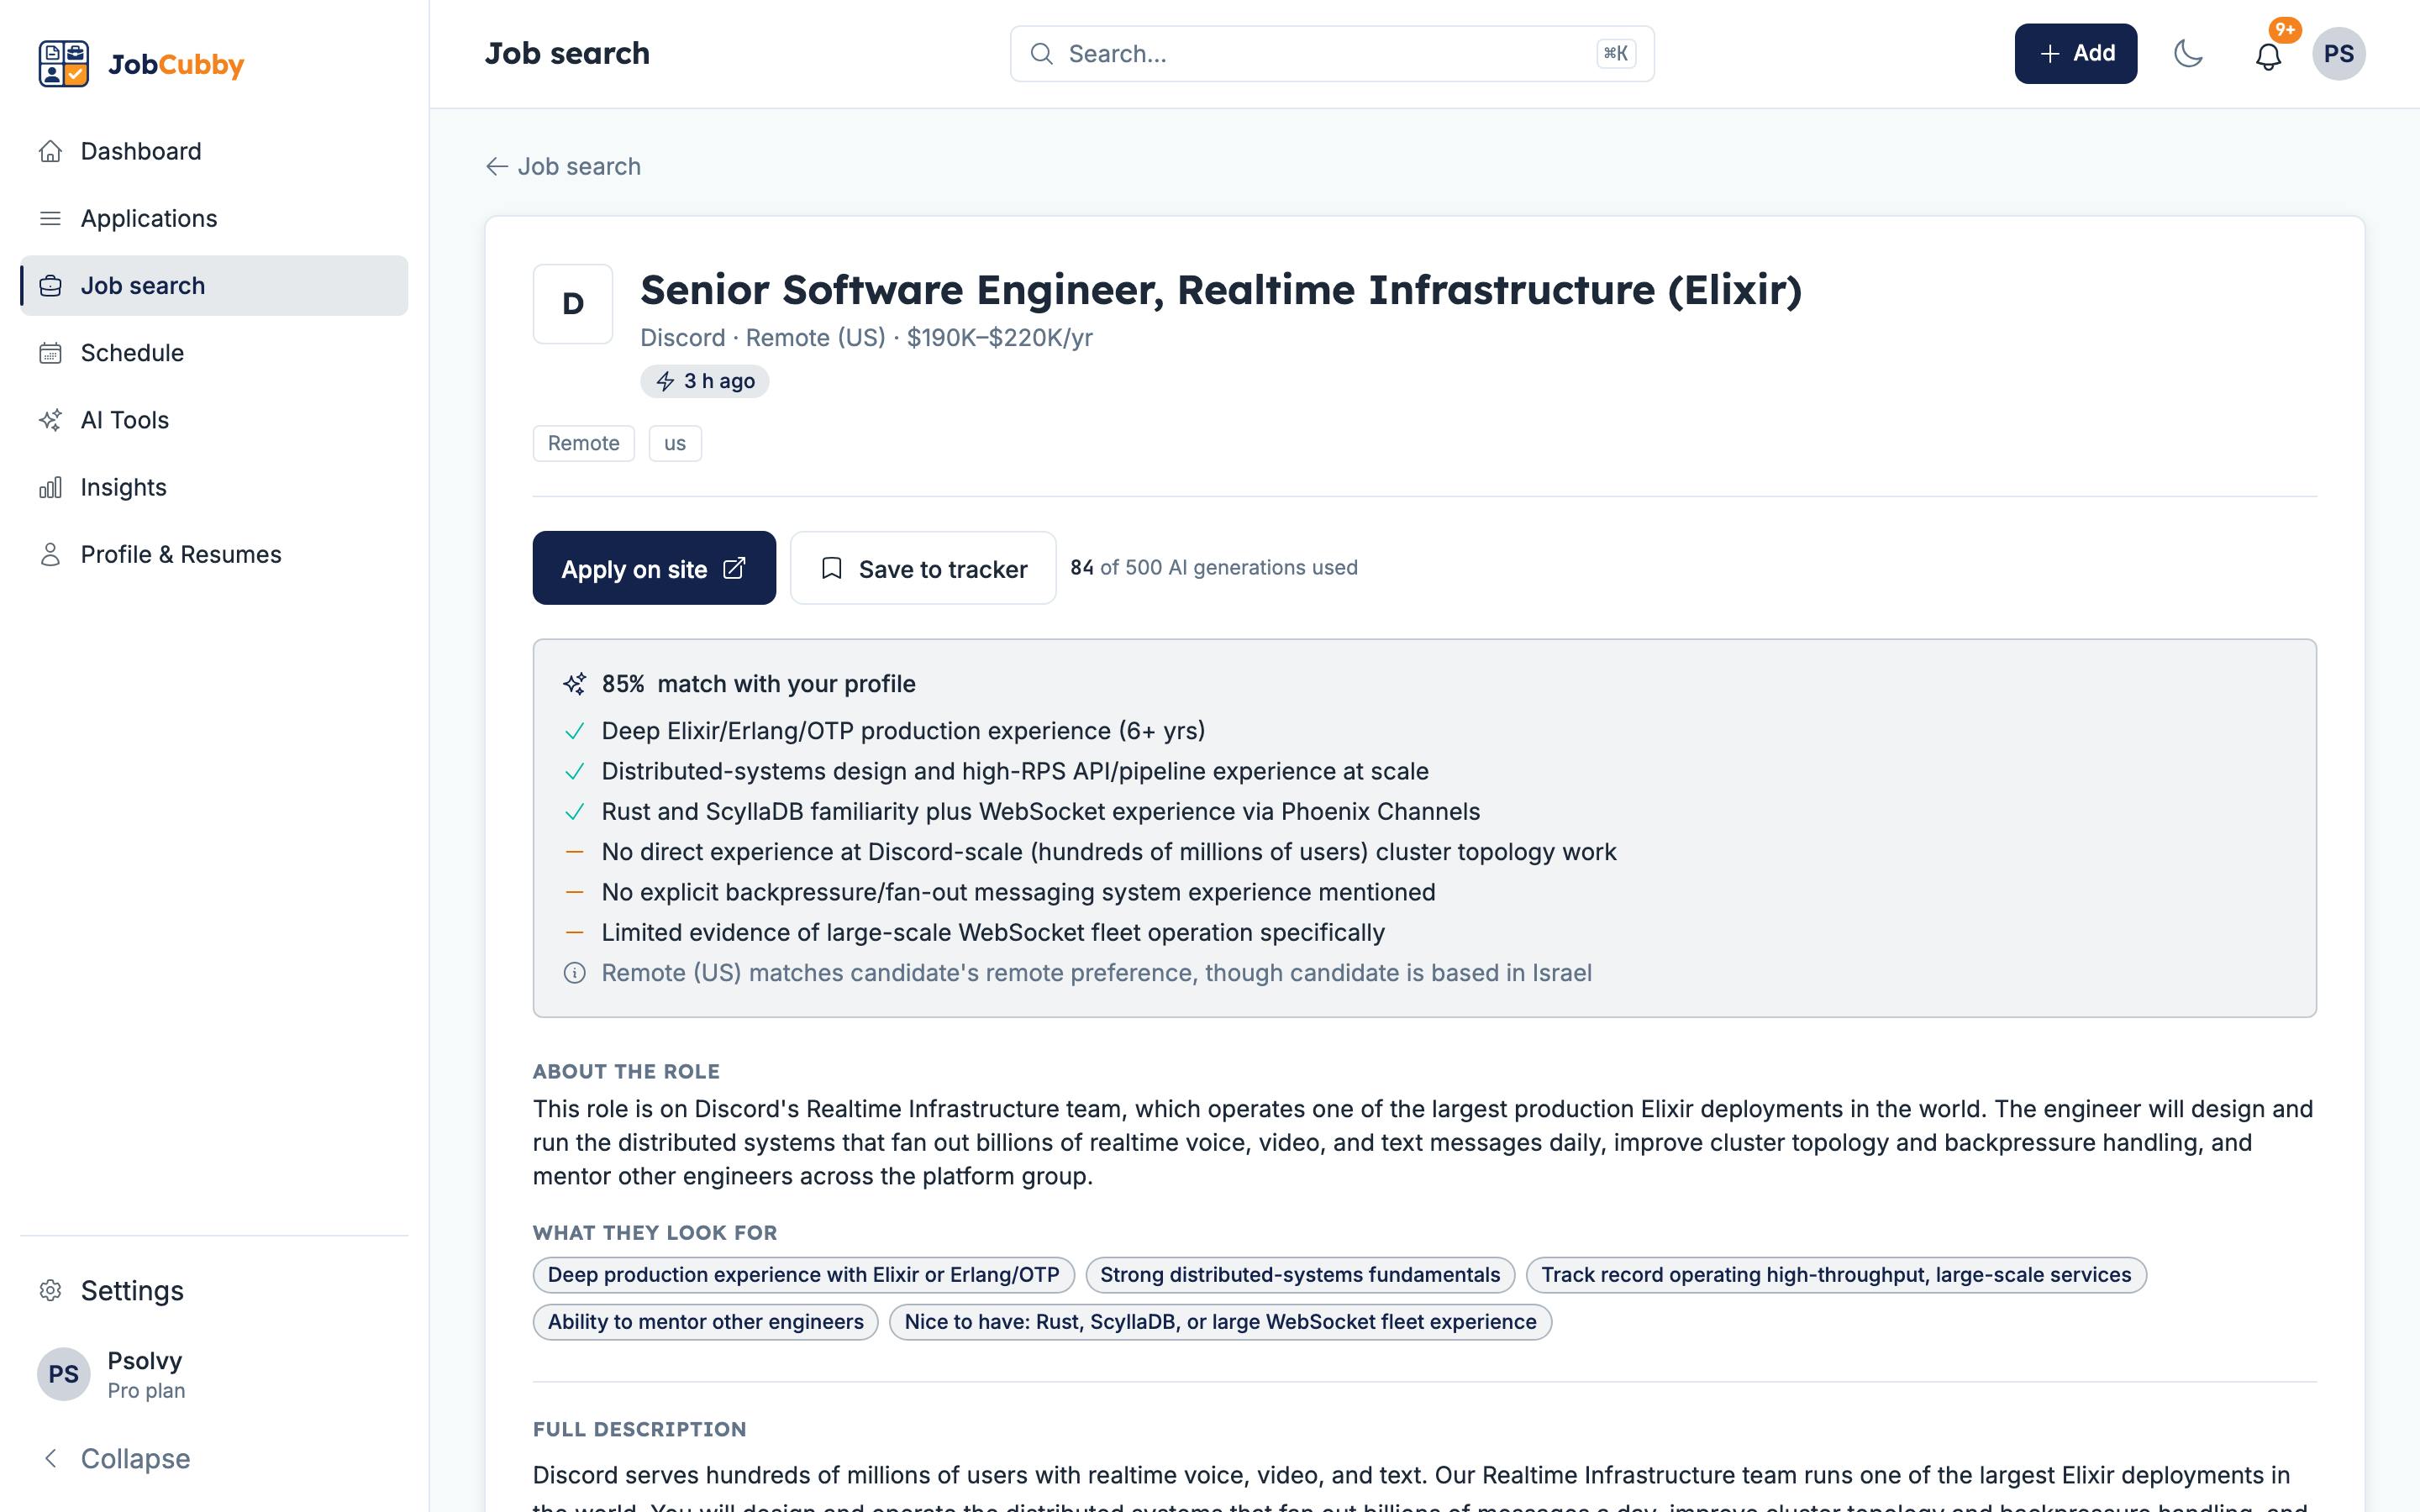The height and width of the screenshot is (1512, 2420).
Task: Select Job search sidebar item
Action: (214, 285)
